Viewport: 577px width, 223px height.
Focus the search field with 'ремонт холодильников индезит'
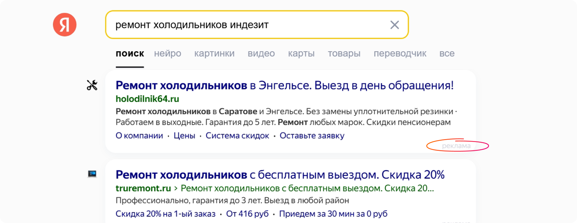pyautogui.click(x=249, y=25)
